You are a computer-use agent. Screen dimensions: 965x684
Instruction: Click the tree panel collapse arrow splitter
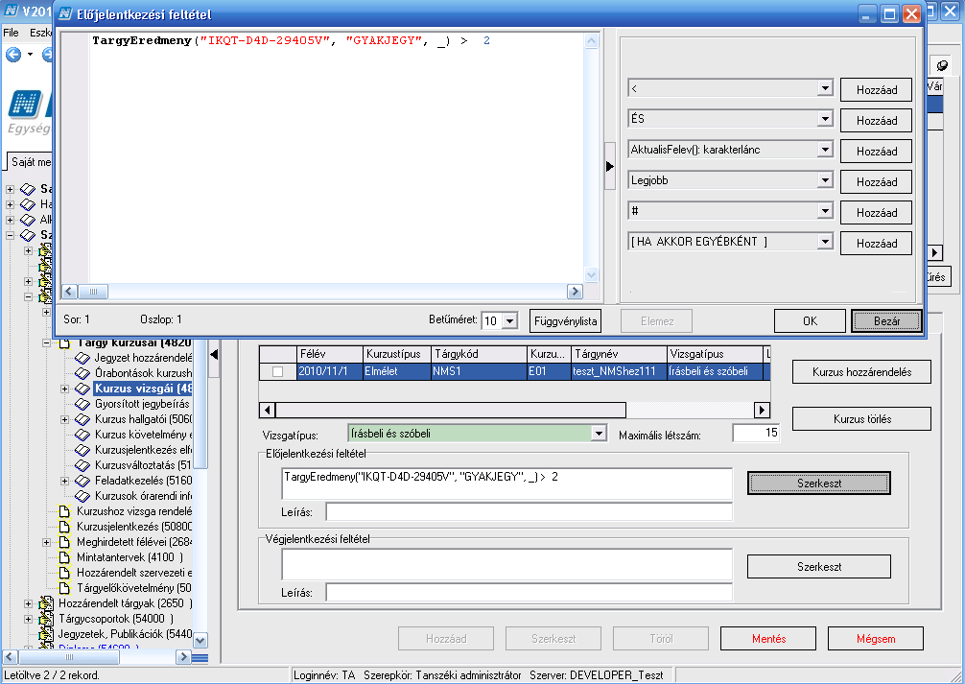pos(214,354)
